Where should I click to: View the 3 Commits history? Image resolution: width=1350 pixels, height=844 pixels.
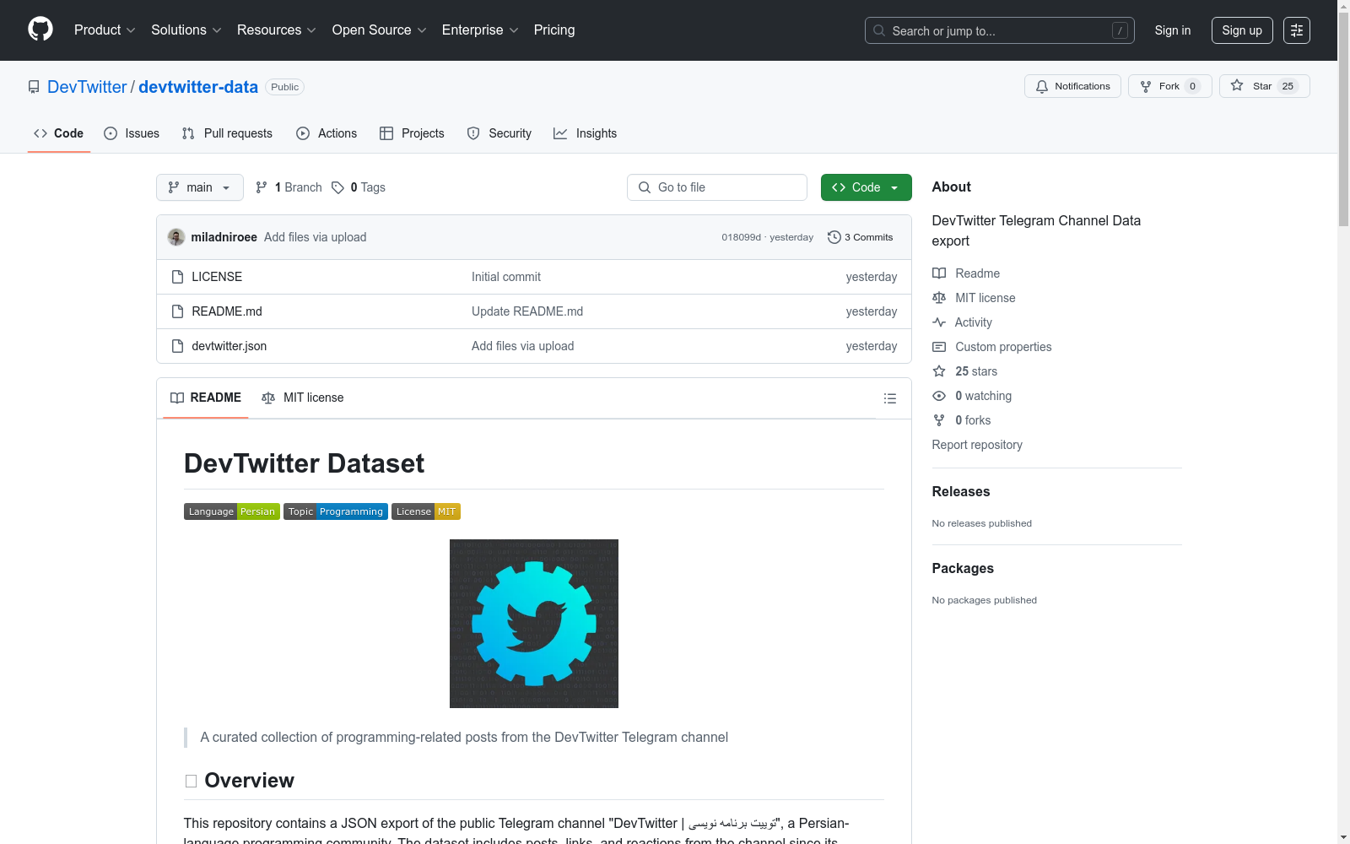pyautogui.click(x=861, y=237)
